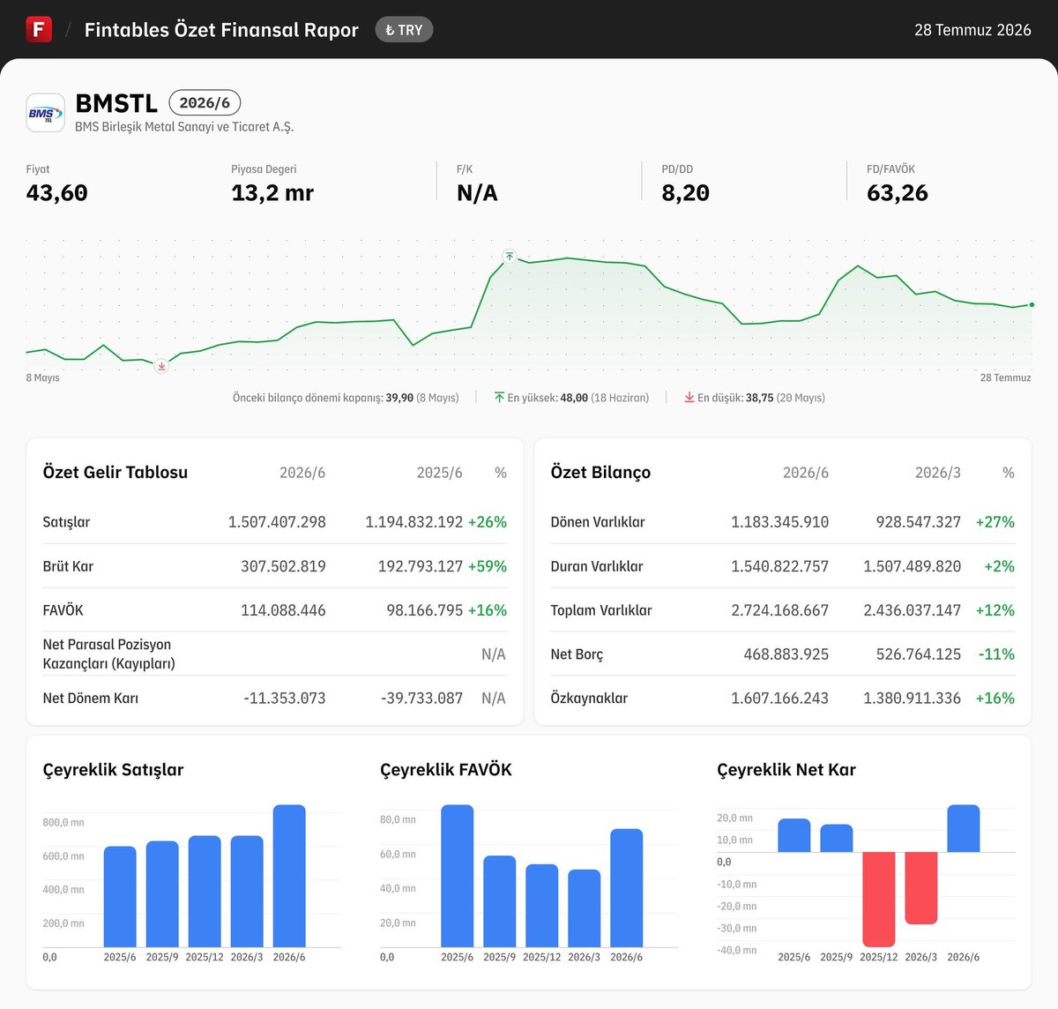Click Satışlar 2026/6 value 1.507.407.298
1058x1009 pixels.
[x=277, y=522]
